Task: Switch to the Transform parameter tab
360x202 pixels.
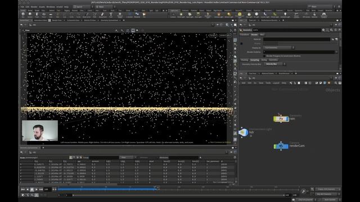Action: pos(245,35)
